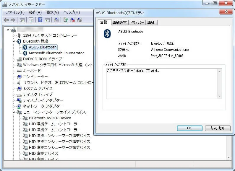The height and width of the screenshot is (171, 235).
Task: Click the Port_#0007.Hub_#0003 location value
Action: point(167,56)
